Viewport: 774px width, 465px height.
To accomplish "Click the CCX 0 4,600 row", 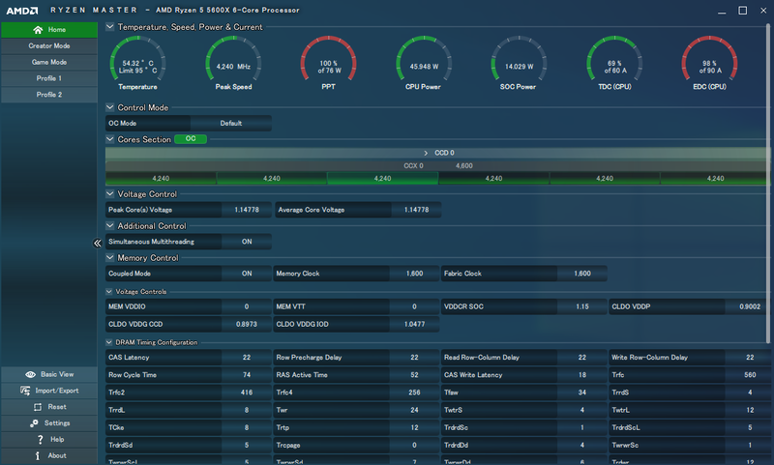I will [438, 165].
